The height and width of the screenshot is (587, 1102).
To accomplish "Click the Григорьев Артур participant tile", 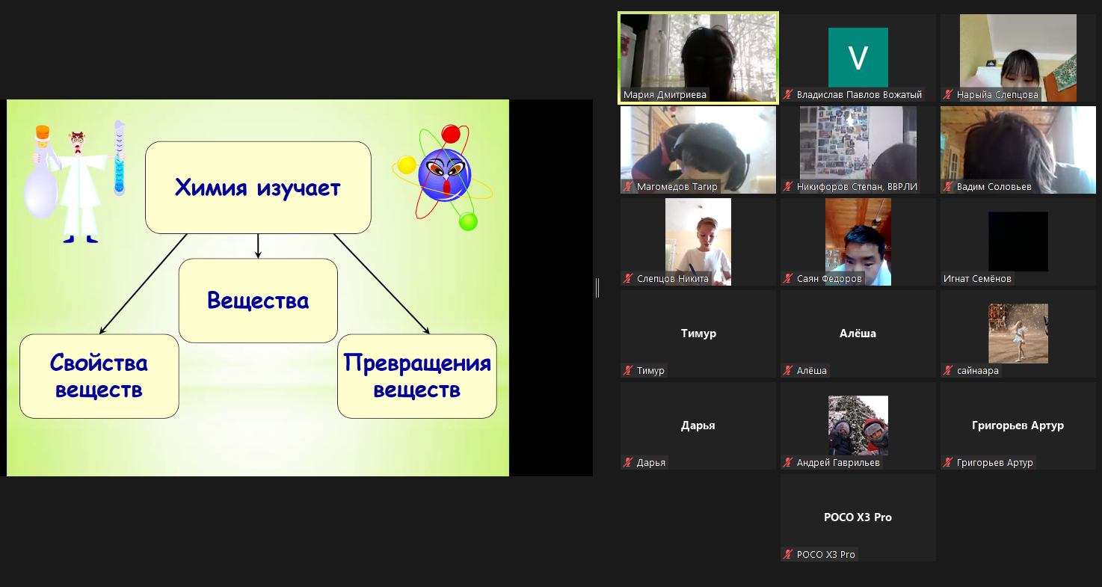I will [x=1018, y=425].
